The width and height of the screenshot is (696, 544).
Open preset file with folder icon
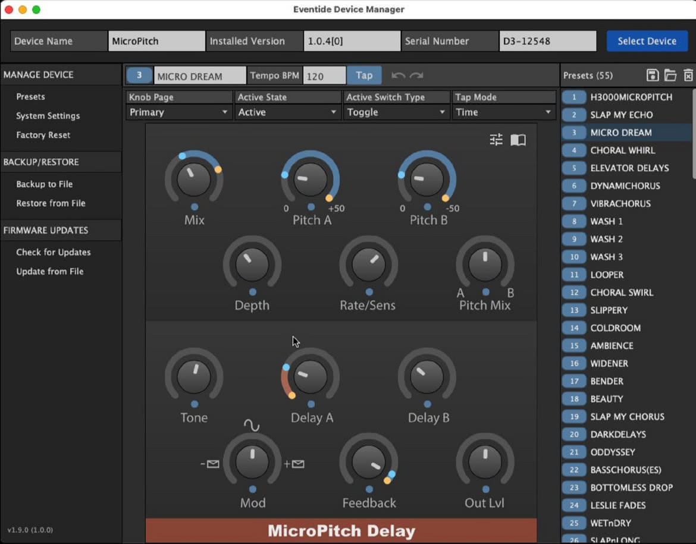[670, 75]
